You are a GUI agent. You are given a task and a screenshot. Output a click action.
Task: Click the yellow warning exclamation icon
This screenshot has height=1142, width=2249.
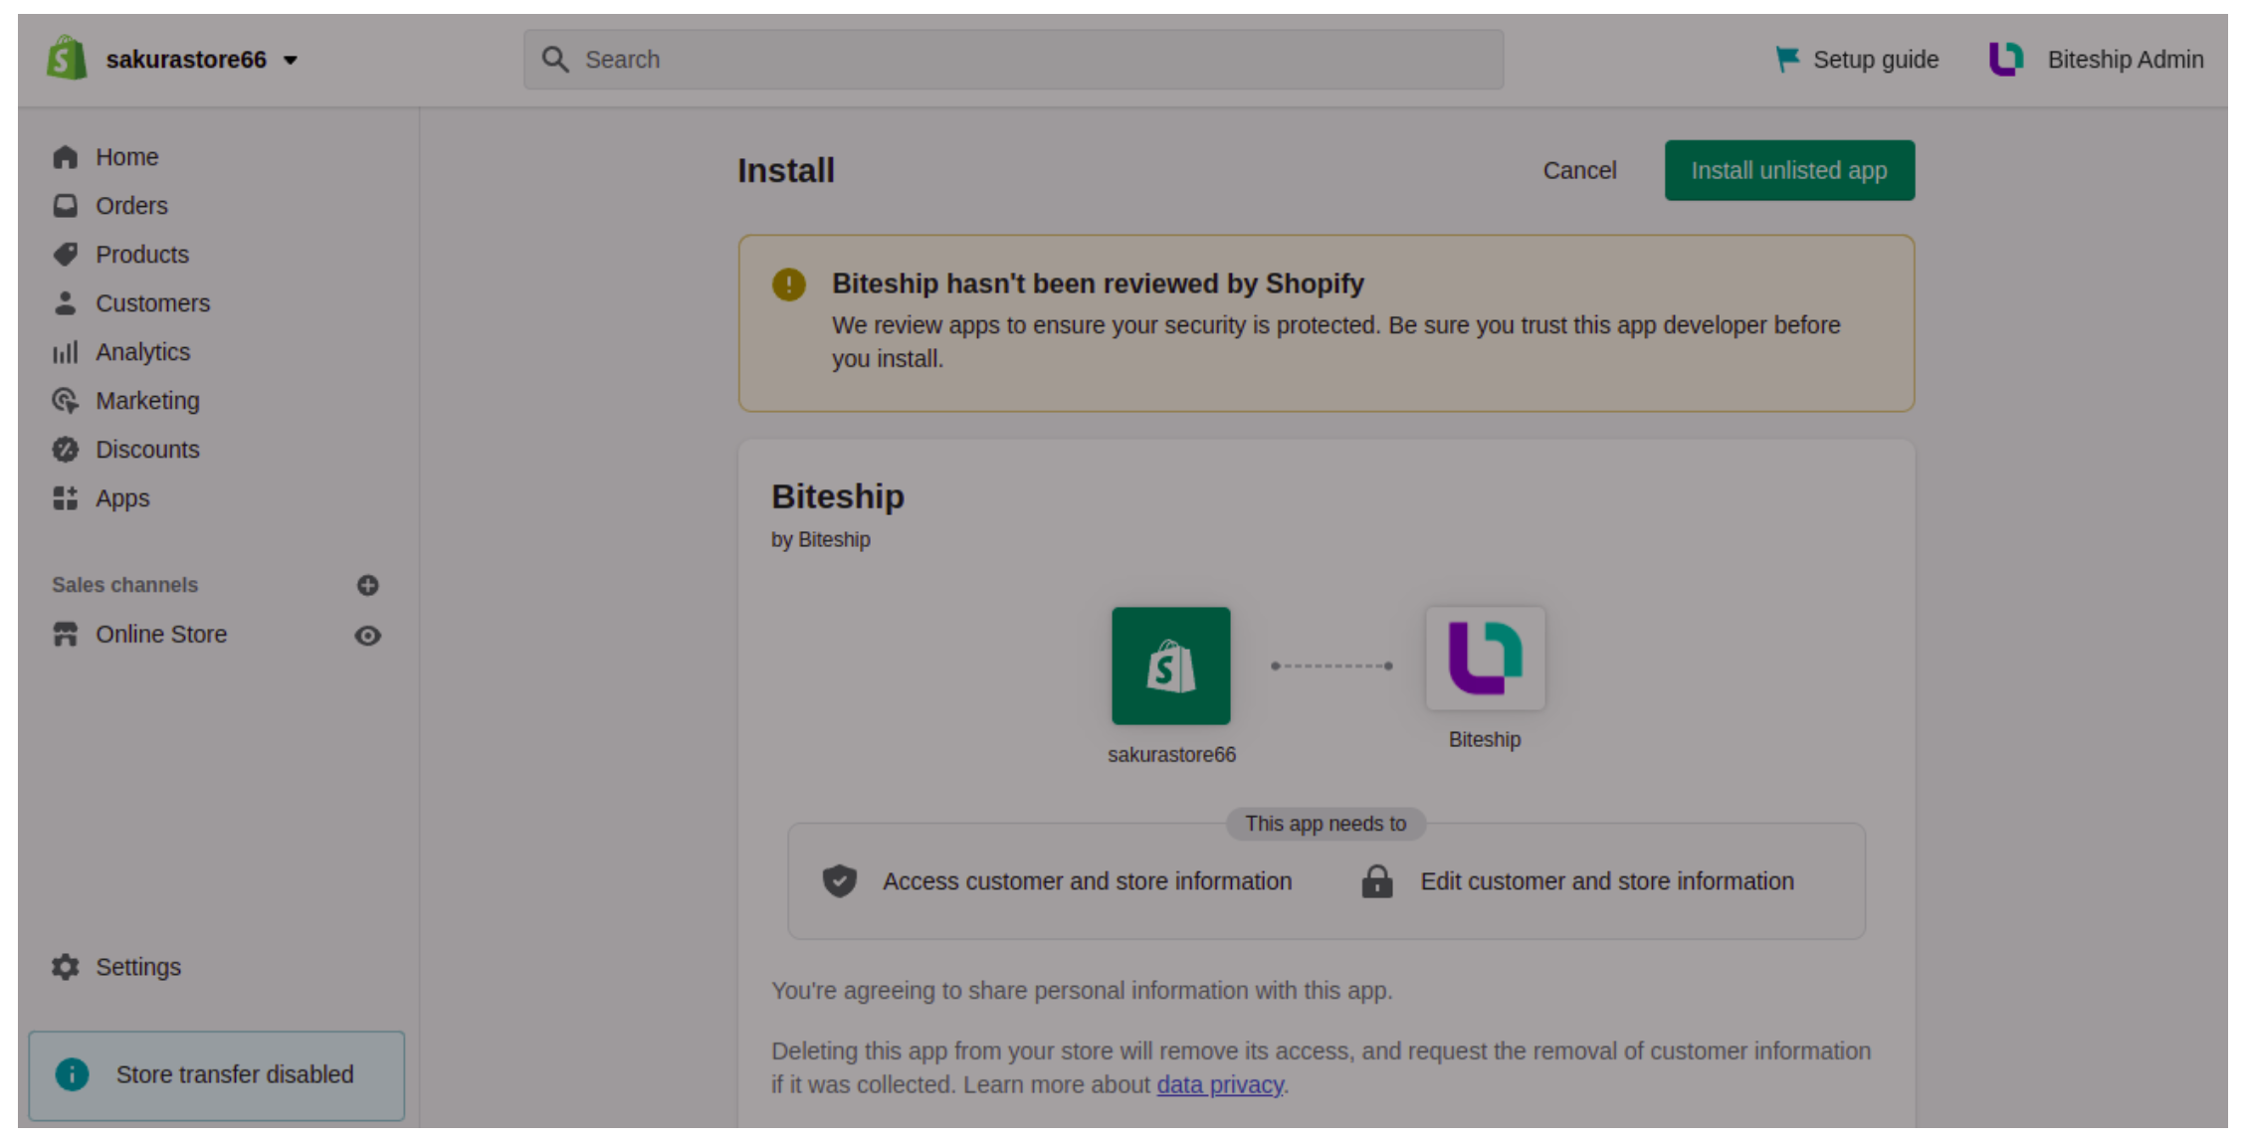788,285
